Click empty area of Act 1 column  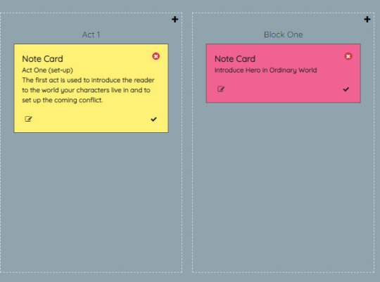91,201
